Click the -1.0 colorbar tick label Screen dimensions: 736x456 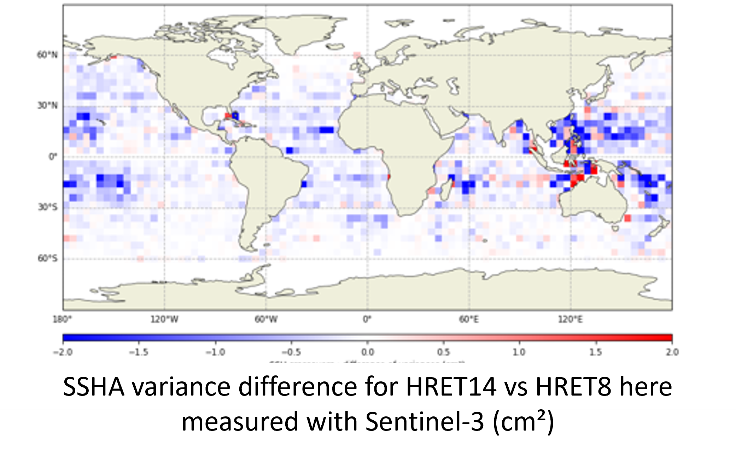216,352
